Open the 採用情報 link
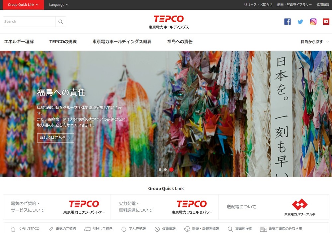 323,5
